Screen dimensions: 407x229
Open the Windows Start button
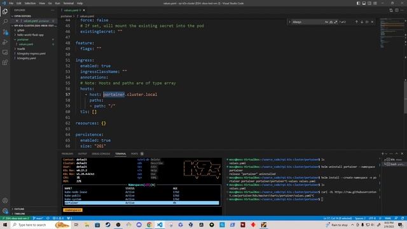(5, 225)
